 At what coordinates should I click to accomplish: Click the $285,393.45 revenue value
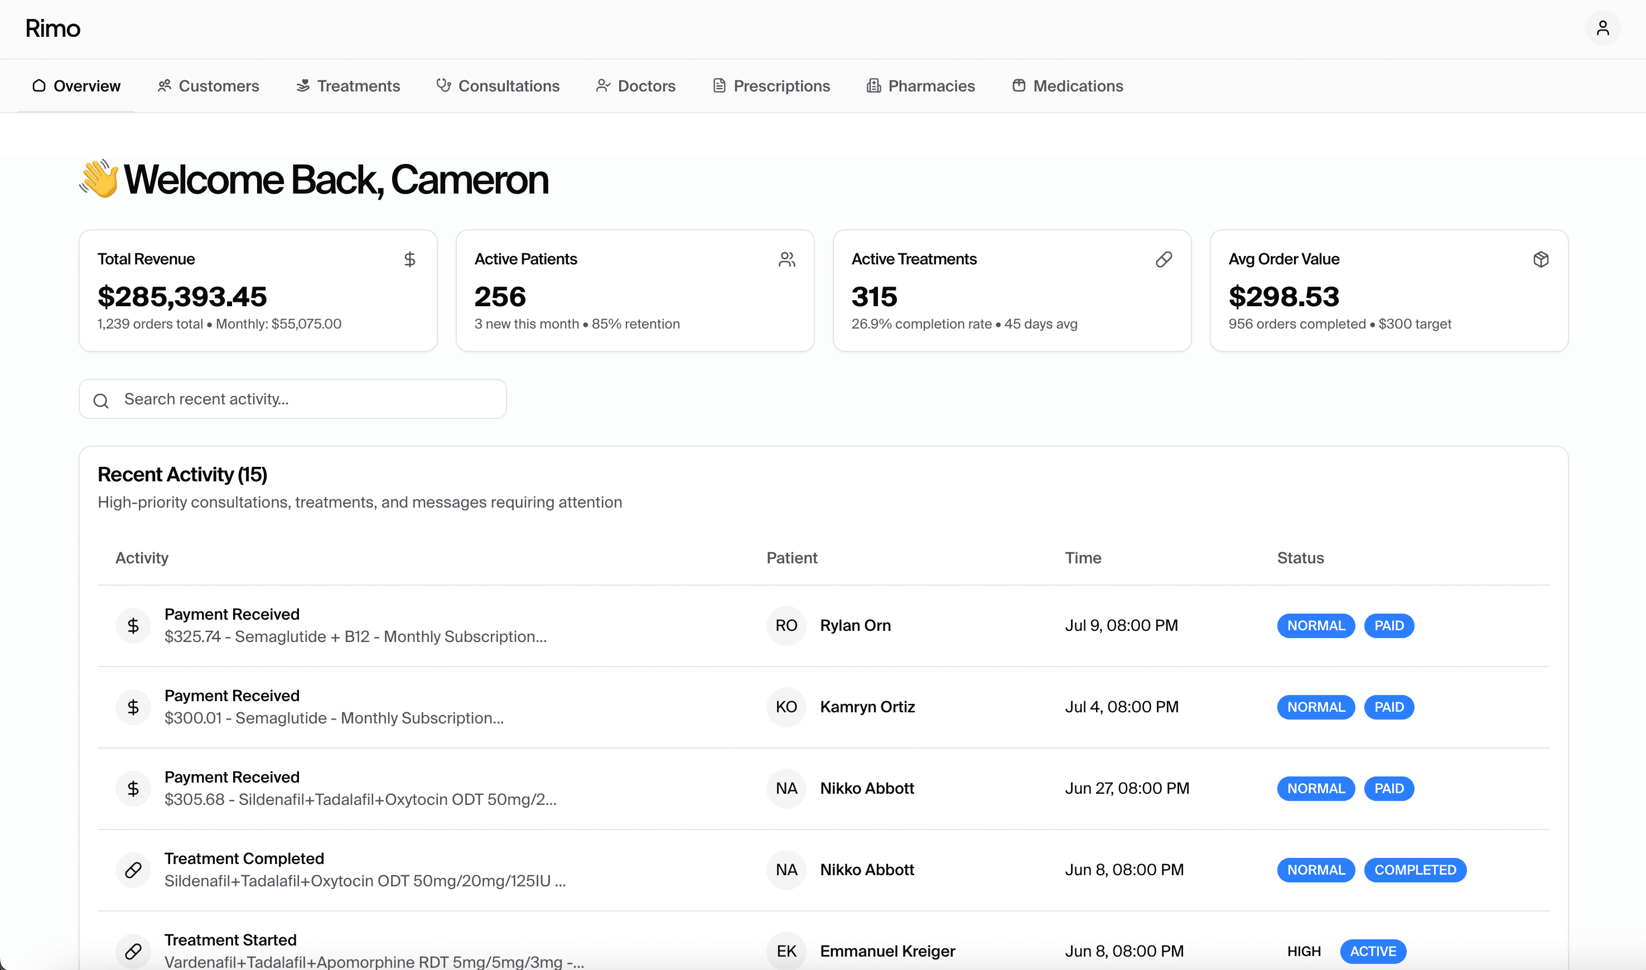[x=182, y=297]
